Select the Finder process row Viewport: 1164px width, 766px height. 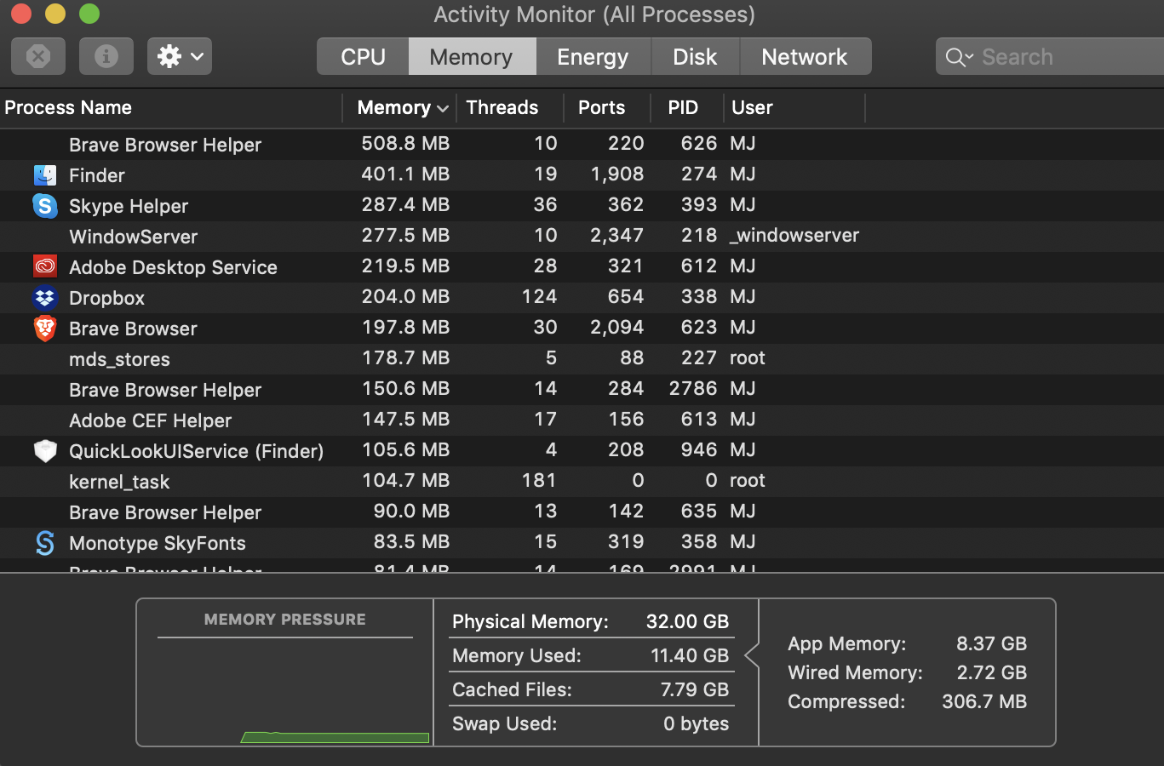pos(582,175)
